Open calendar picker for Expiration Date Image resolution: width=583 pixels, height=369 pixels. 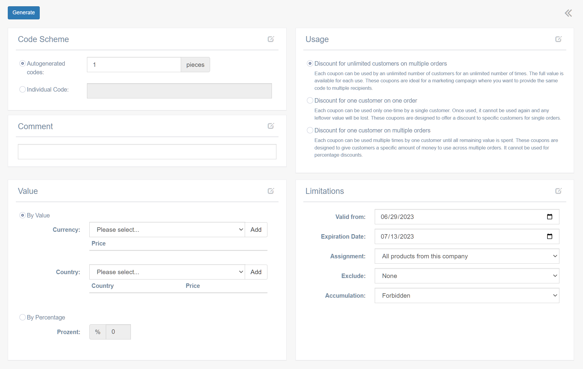[x=550, y=236]
